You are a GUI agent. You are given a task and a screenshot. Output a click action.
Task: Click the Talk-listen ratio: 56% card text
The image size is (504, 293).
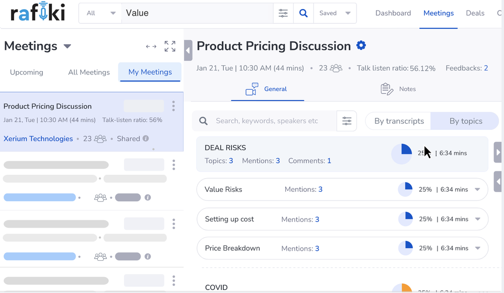point(133,120)
